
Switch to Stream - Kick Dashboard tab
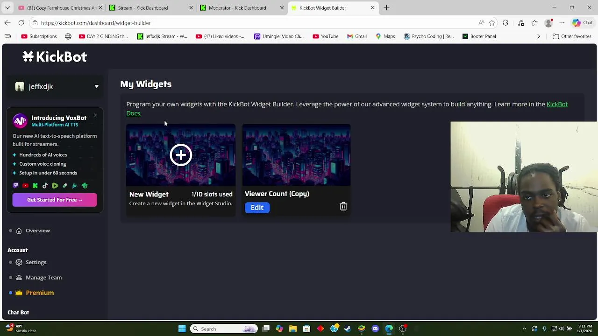(149, 8)
